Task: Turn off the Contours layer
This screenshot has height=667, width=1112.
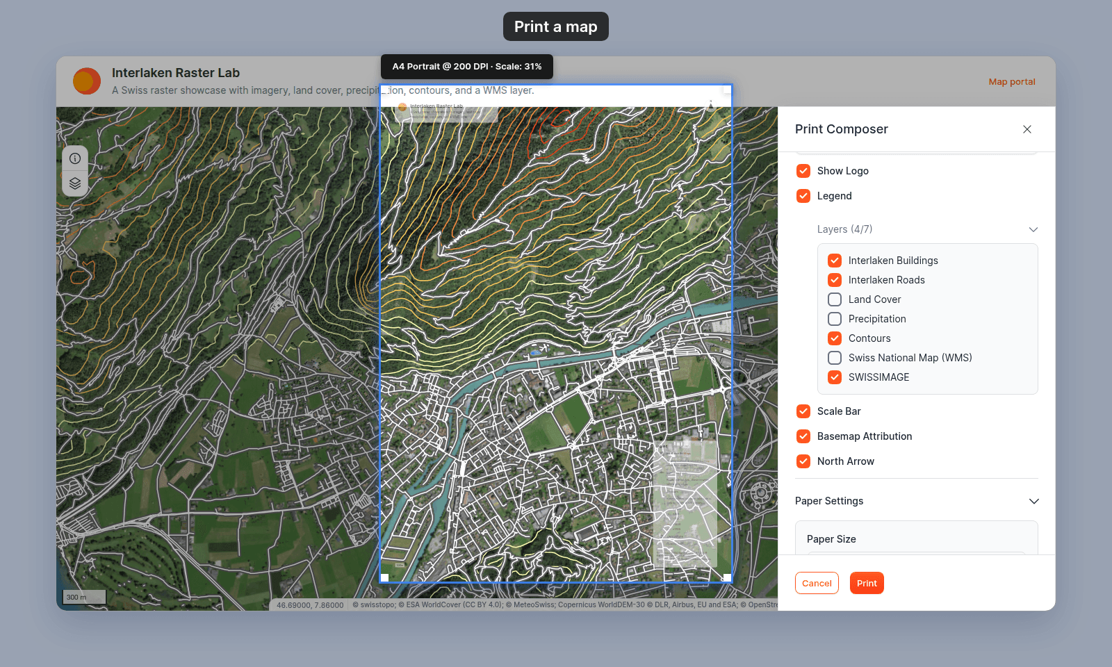Action: 835,338
